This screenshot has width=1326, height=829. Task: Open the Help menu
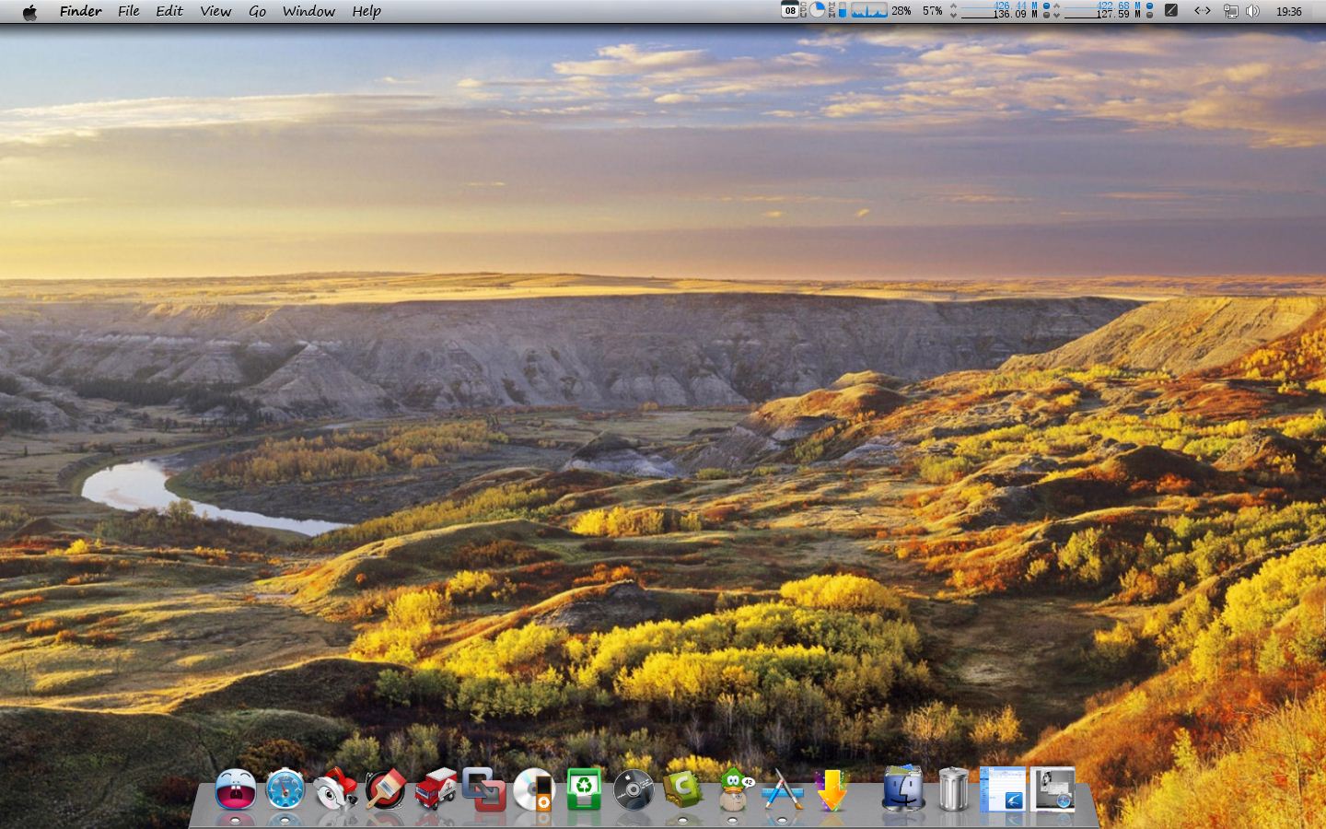click(x=366, y=11)
